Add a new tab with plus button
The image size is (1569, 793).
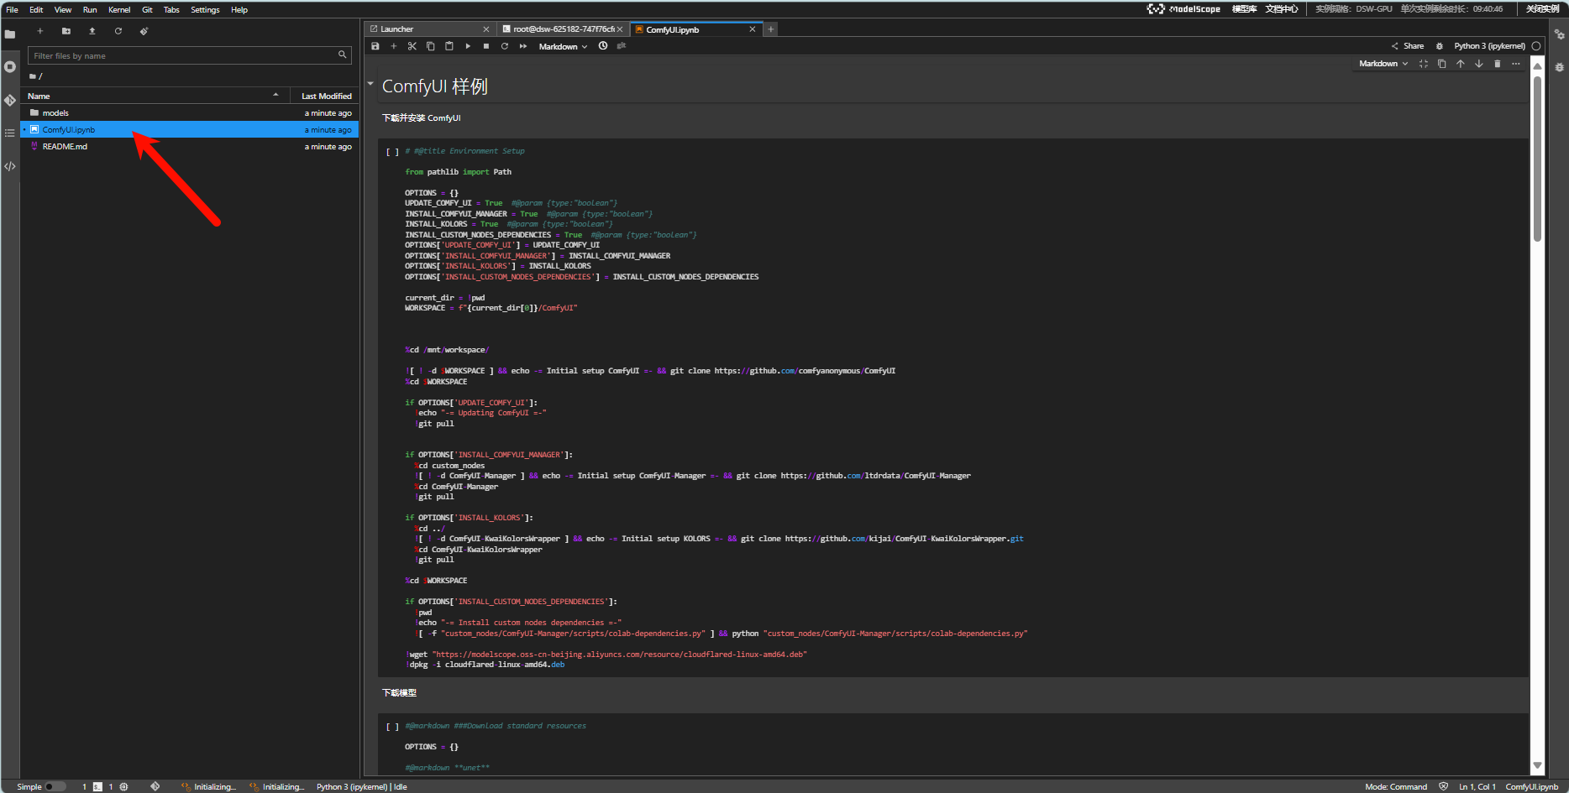coord(771,29)
